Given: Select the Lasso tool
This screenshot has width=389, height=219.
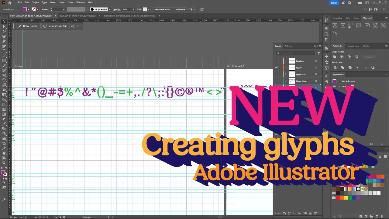Looking at the screenshot, I should 4,36.
